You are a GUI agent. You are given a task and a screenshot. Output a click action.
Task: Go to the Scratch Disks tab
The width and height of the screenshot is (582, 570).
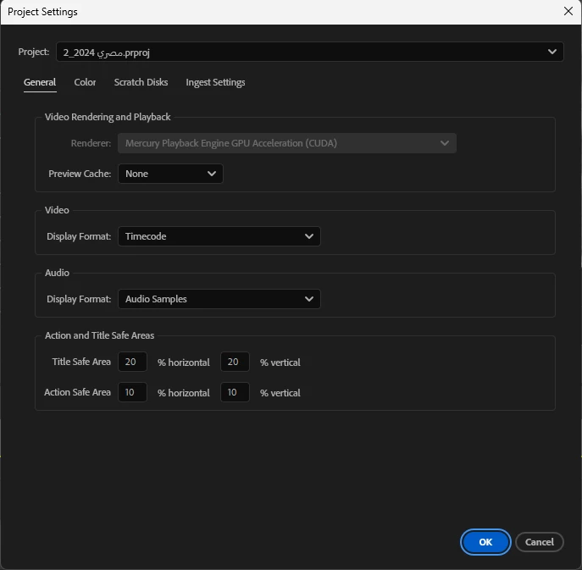[141, 82]
